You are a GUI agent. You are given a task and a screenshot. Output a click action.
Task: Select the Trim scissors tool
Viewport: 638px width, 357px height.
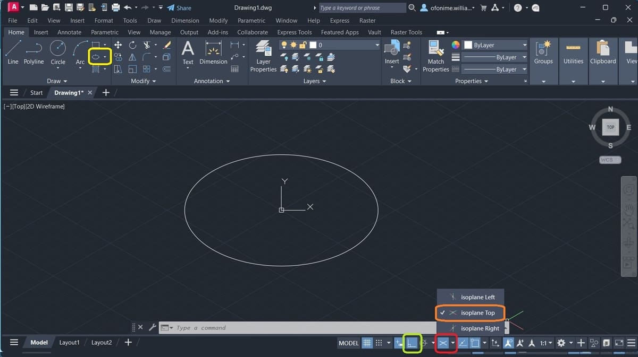[x=147, y=45]
